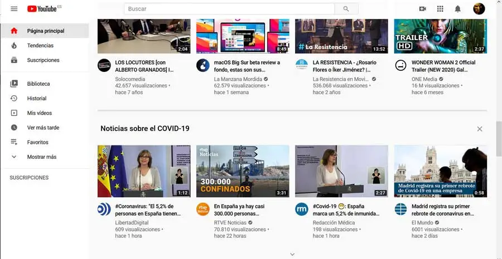Click ONE Media channel name
Viewport: 502px width, 259px height.
click(424, 79)
